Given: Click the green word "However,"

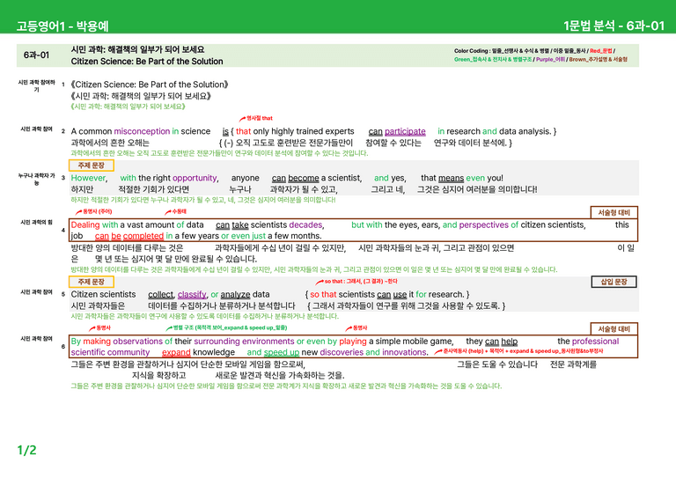Looking at the screenshot, I should pos(89,178).
